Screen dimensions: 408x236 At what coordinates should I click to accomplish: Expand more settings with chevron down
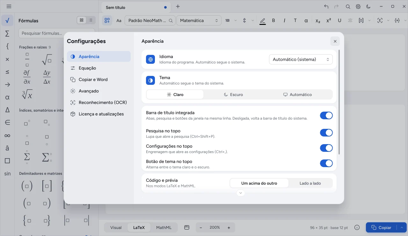click(x=241, y=193)
